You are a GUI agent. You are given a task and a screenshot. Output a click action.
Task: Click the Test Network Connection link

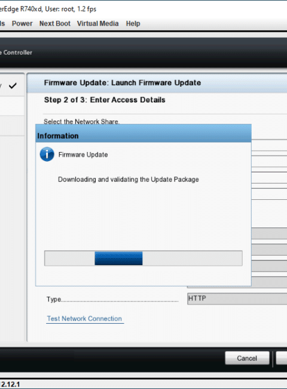coord(84,318)
